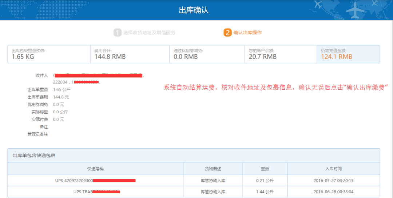Click the '实际付费' label
This screenshot has width=393, height=198.
[40, 120]
